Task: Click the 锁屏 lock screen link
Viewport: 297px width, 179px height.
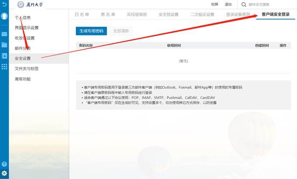Action: click(214, 4)
